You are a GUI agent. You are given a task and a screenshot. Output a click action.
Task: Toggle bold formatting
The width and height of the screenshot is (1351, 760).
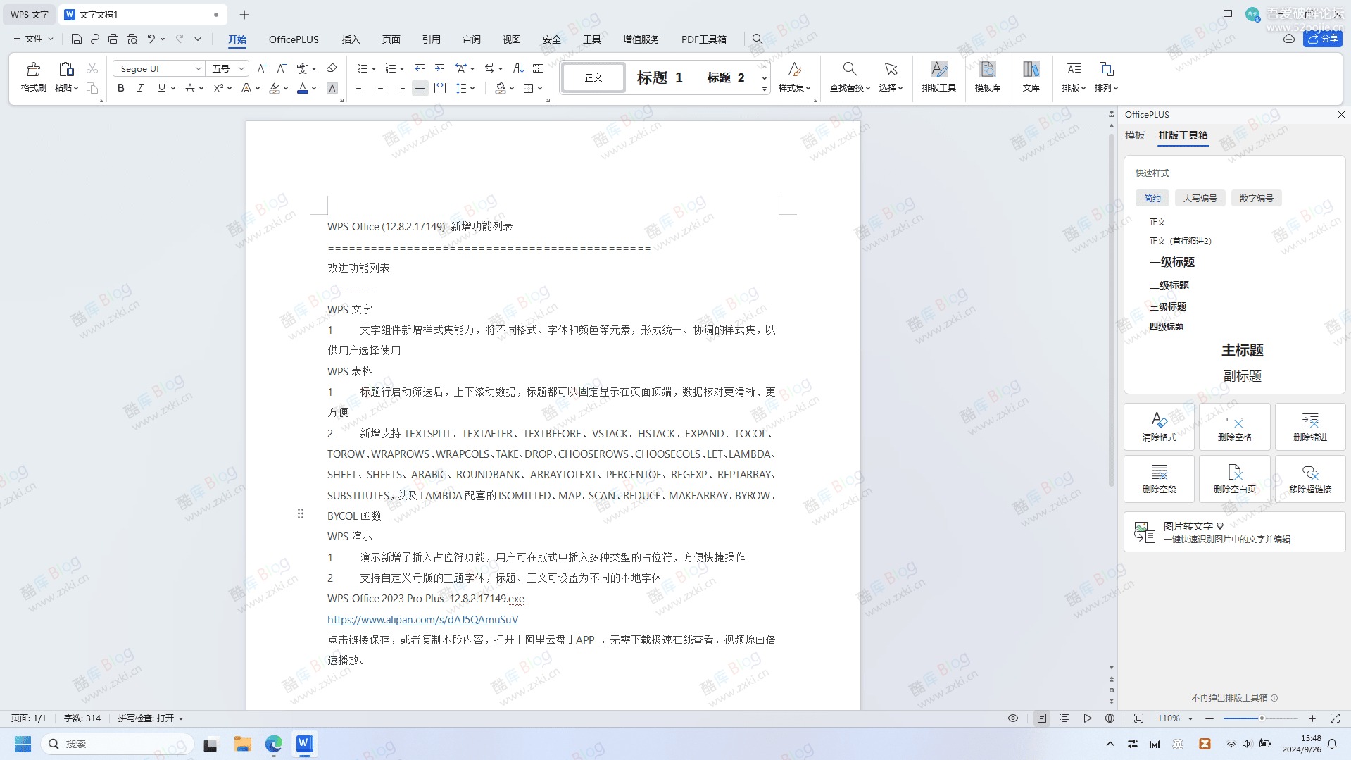(x=120, y=88)
